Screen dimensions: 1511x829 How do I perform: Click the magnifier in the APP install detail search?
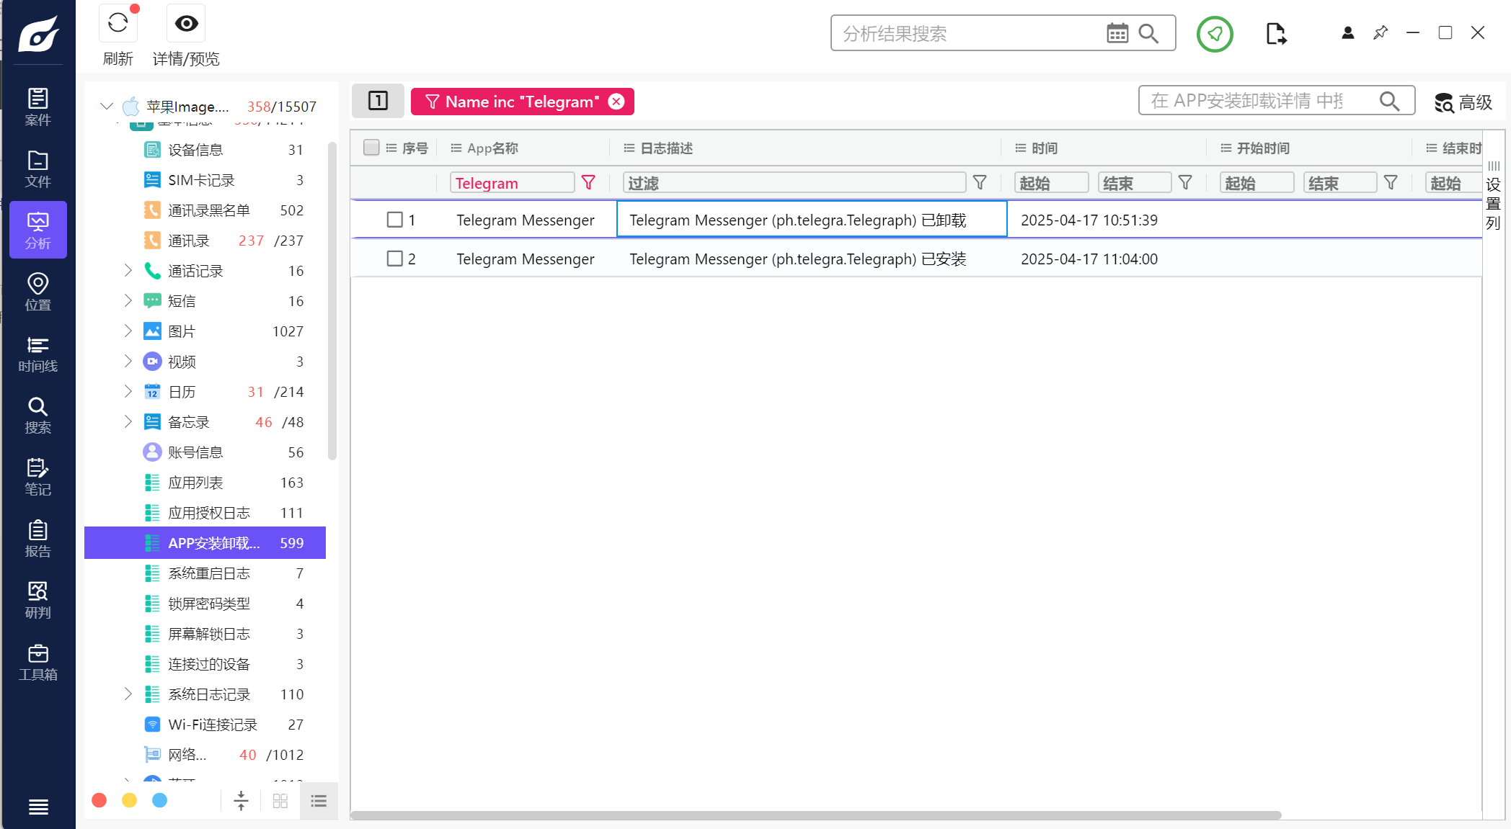1390,101
